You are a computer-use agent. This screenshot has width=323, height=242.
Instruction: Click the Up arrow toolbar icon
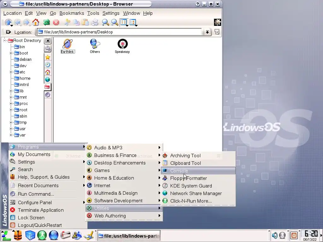click(x=8, y=22)
